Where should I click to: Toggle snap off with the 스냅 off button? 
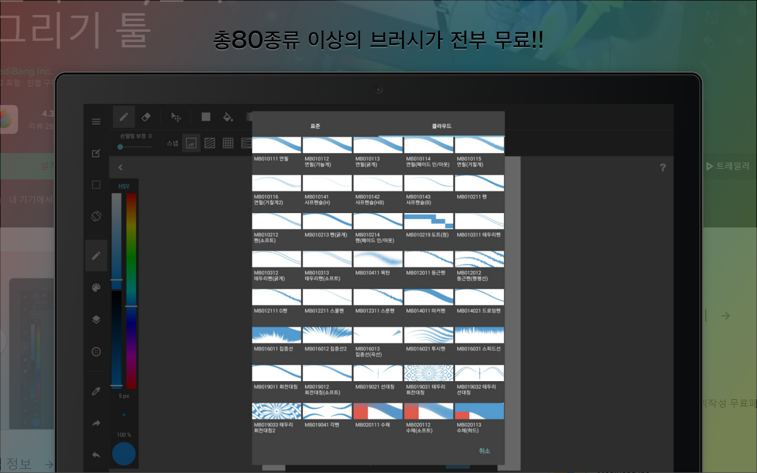click(191, 143)
